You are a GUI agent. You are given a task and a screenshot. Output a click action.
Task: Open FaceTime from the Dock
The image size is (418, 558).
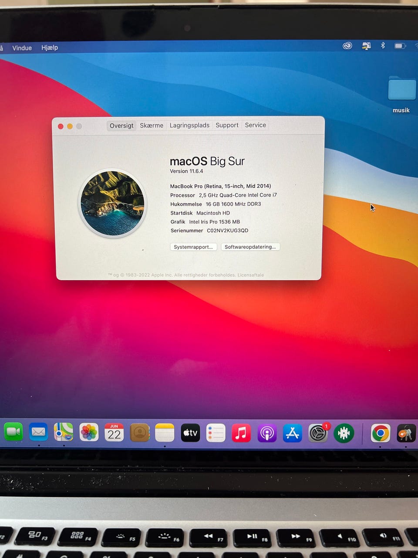[x=13, y=432]
